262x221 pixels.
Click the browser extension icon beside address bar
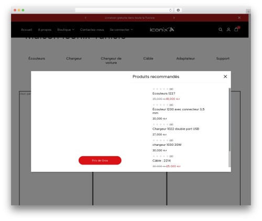pyautogui.click(x=178, y=10)
